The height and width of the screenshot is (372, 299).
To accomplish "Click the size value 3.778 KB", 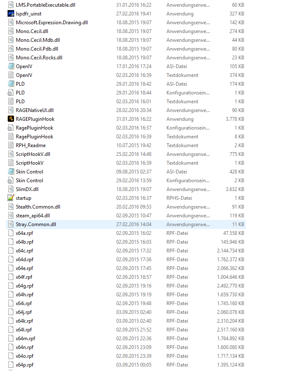I will click(x=235, y=119).
